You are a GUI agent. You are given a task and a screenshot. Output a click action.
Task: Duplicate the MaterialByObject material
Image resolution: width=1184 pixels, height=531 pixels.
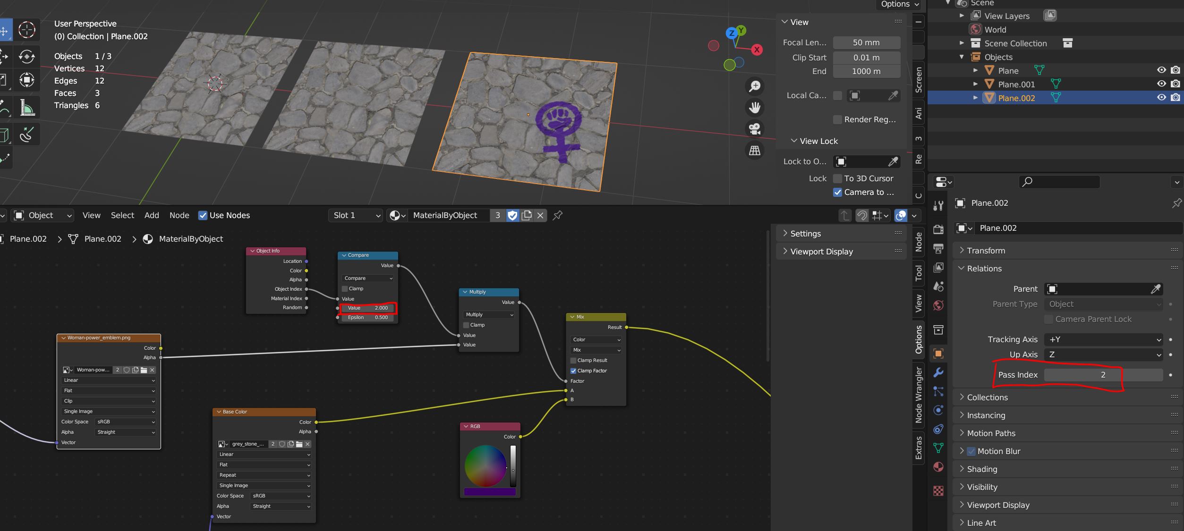[x=527, y=216]
